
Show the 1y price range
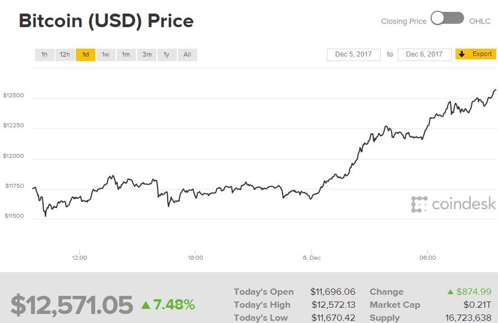(167, 55)
